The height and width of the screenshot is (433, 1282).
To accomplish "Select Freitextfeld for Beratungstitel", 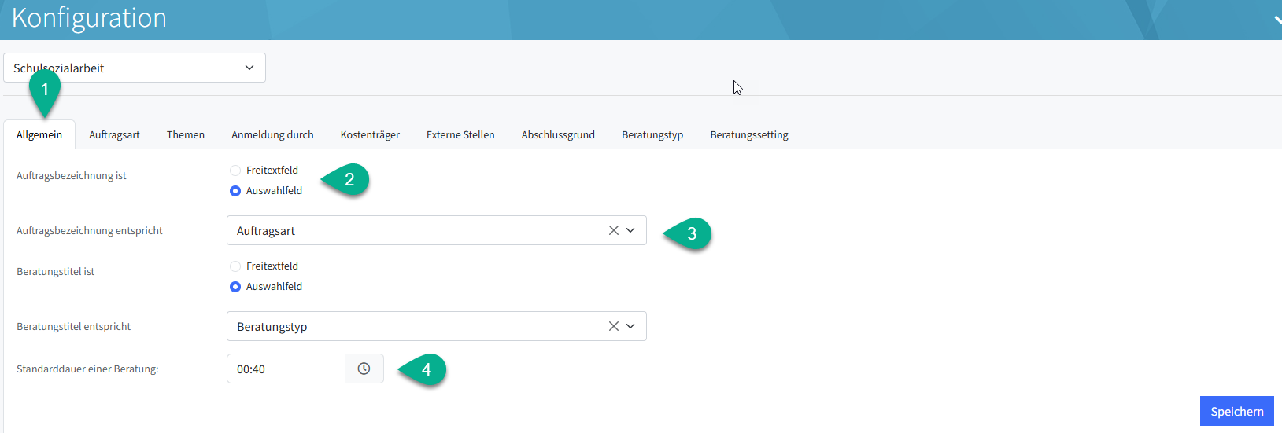I will tap(235, 266).
